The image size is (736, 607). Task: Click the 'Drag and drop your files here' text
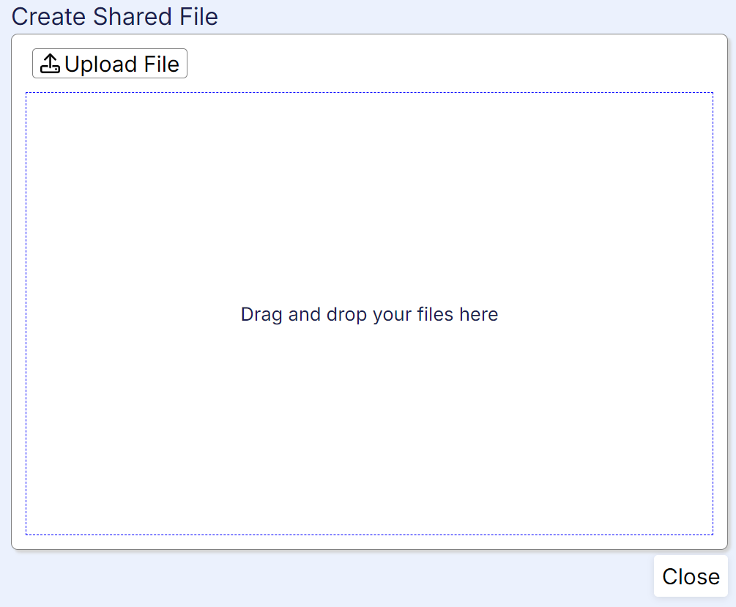(369, 314)
